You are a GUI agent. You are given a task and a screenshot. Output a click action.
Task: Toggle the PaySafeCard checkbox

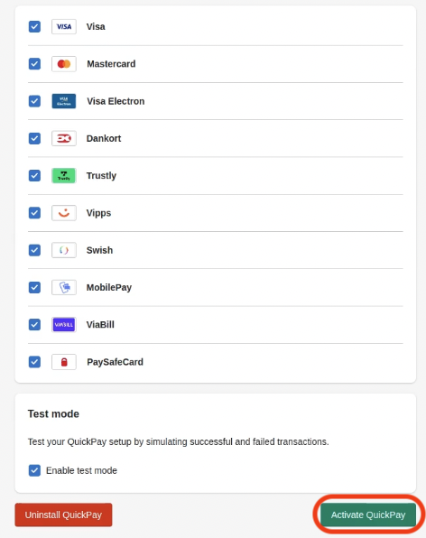click(x=34, y=362)
